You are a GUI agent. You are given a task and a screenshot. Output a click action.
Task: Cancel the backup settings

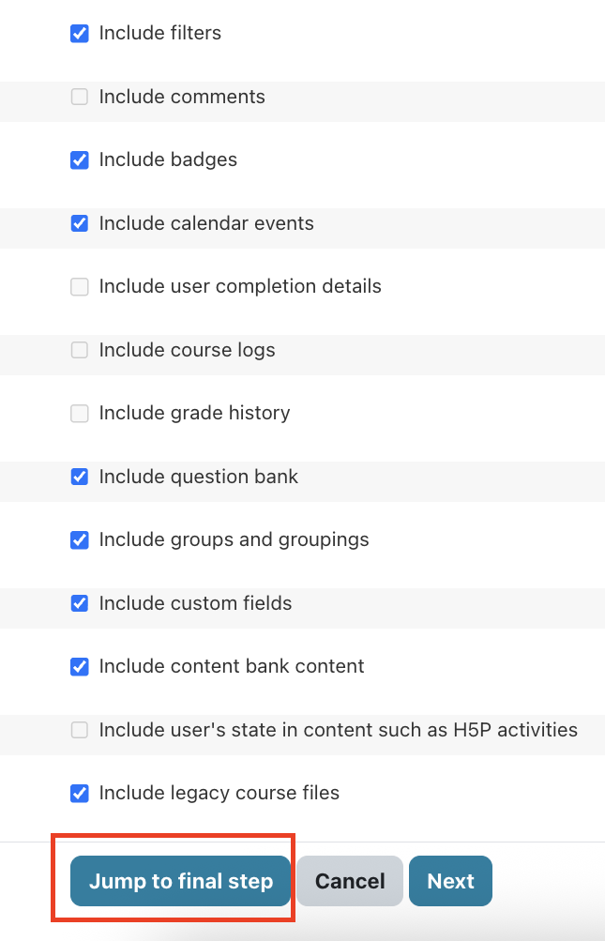pyautogui.click(x=350, y=881)
